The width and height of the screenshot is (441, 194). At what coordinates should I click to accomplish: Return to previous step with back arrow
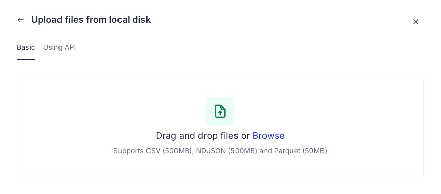tap(20, 20)
